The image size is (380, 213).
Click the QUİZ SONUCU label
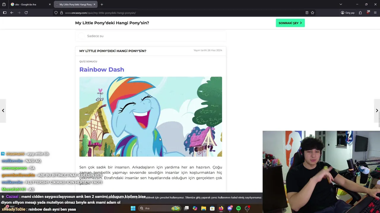(x=88, y=62)
